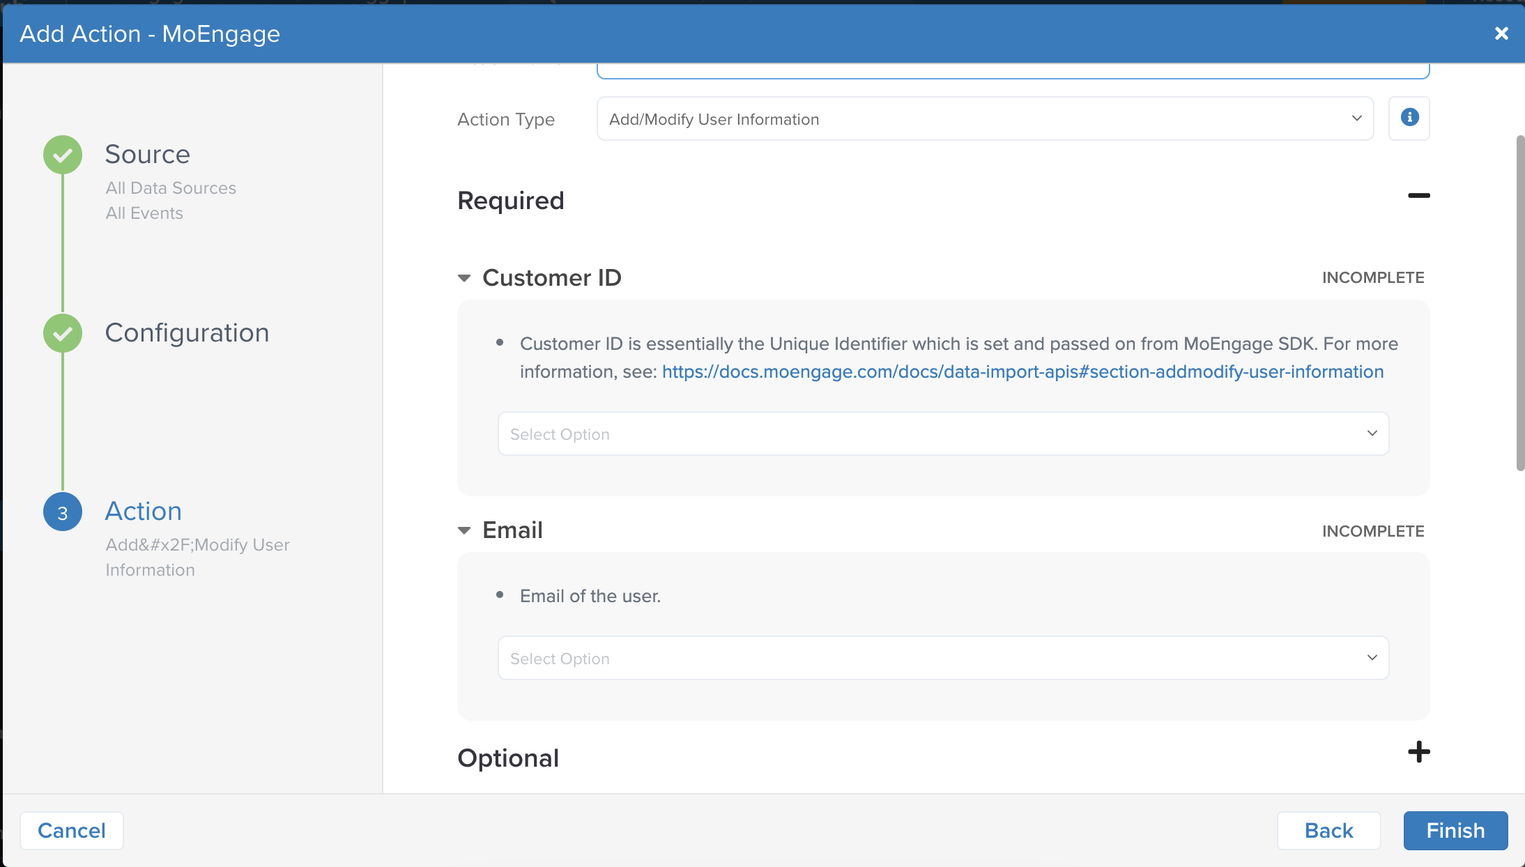Select the Action step label
Screen dimensions: 1525x867
[144, 511]
